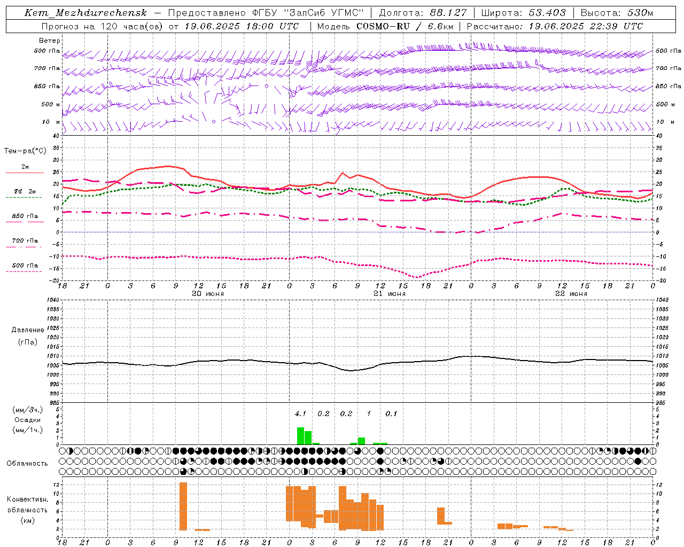684x547 pixels.
Task: Click the Td 2м legend entry
Action: (x=25, y=191)
